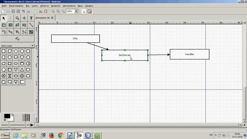
Task: Select the Zigzag line tool
Action: pyautogui.click(x=10, y=32)
